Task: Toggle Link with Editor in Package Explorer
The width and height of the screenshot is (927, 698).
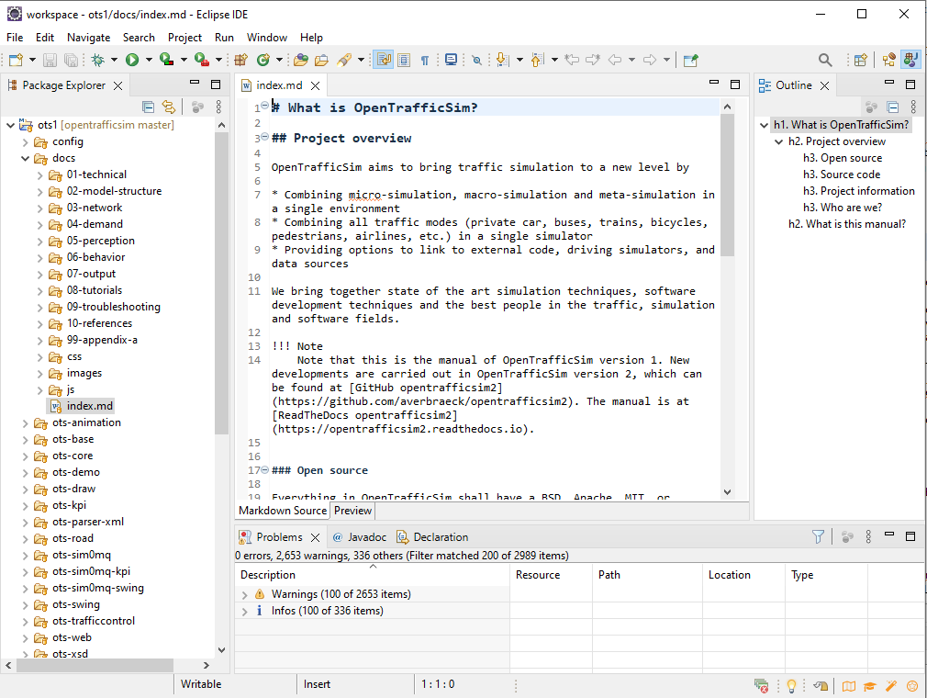Action: point(169,107)
